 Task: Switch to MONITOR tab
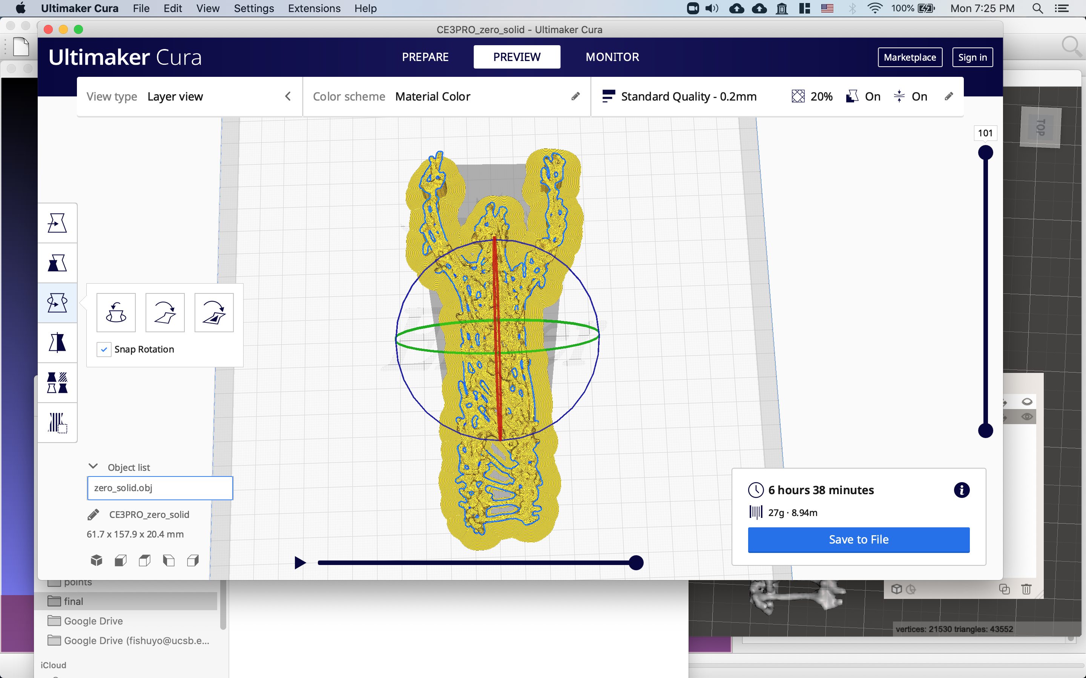tap(612, 56)
